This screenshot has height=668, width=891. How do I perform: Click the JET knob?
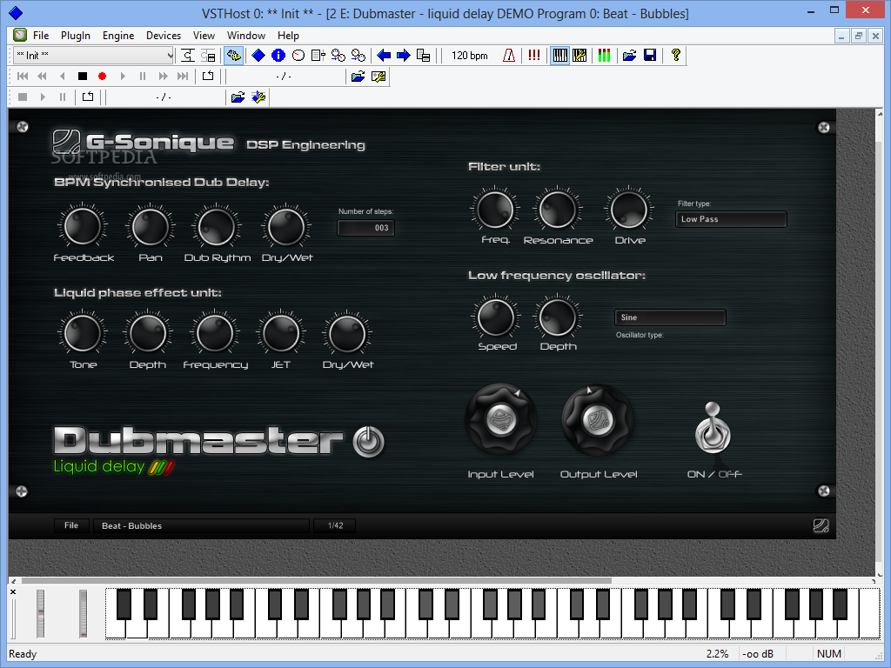click(281, 333)
